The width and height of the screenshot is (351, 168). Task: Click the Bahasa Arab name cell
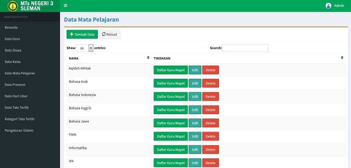[109, 83]
